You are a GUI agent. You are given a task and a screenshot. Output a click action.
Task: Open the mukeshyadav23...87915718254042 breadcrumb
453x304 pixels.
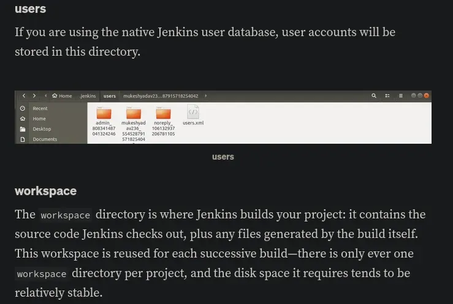pyautogui.click(x=161, y=96)
